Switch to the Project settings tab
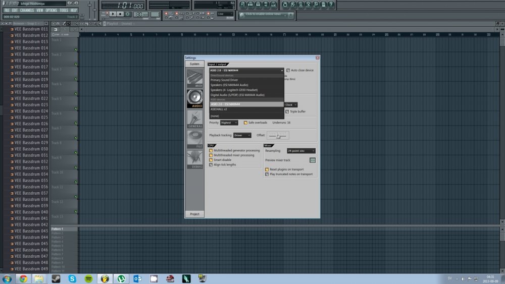This screenshot has height=284, width=505. 194,214
